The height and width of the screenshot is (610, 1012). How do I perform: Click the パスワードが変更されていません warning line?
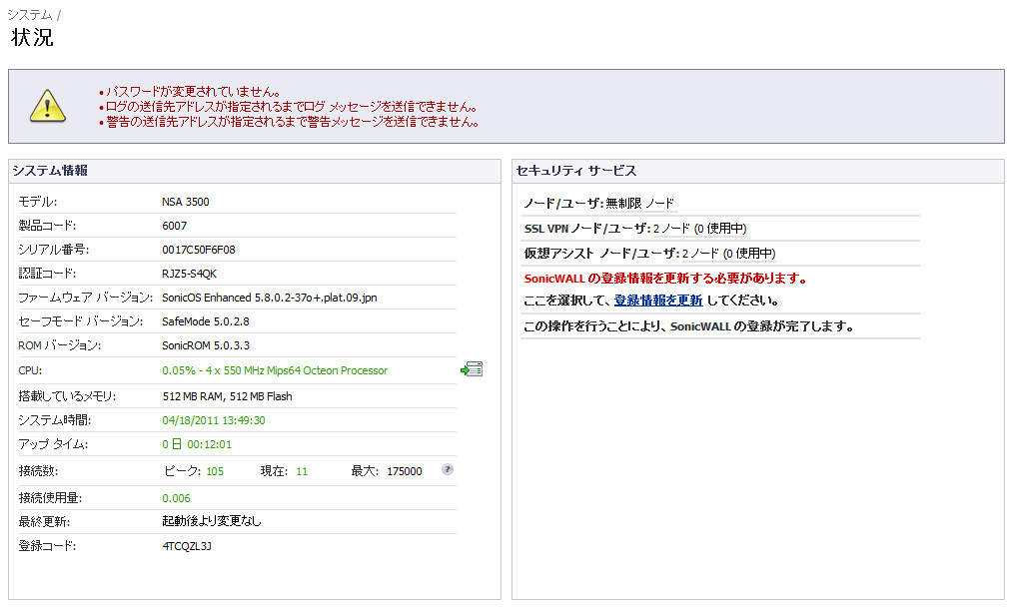pos(193,92)
